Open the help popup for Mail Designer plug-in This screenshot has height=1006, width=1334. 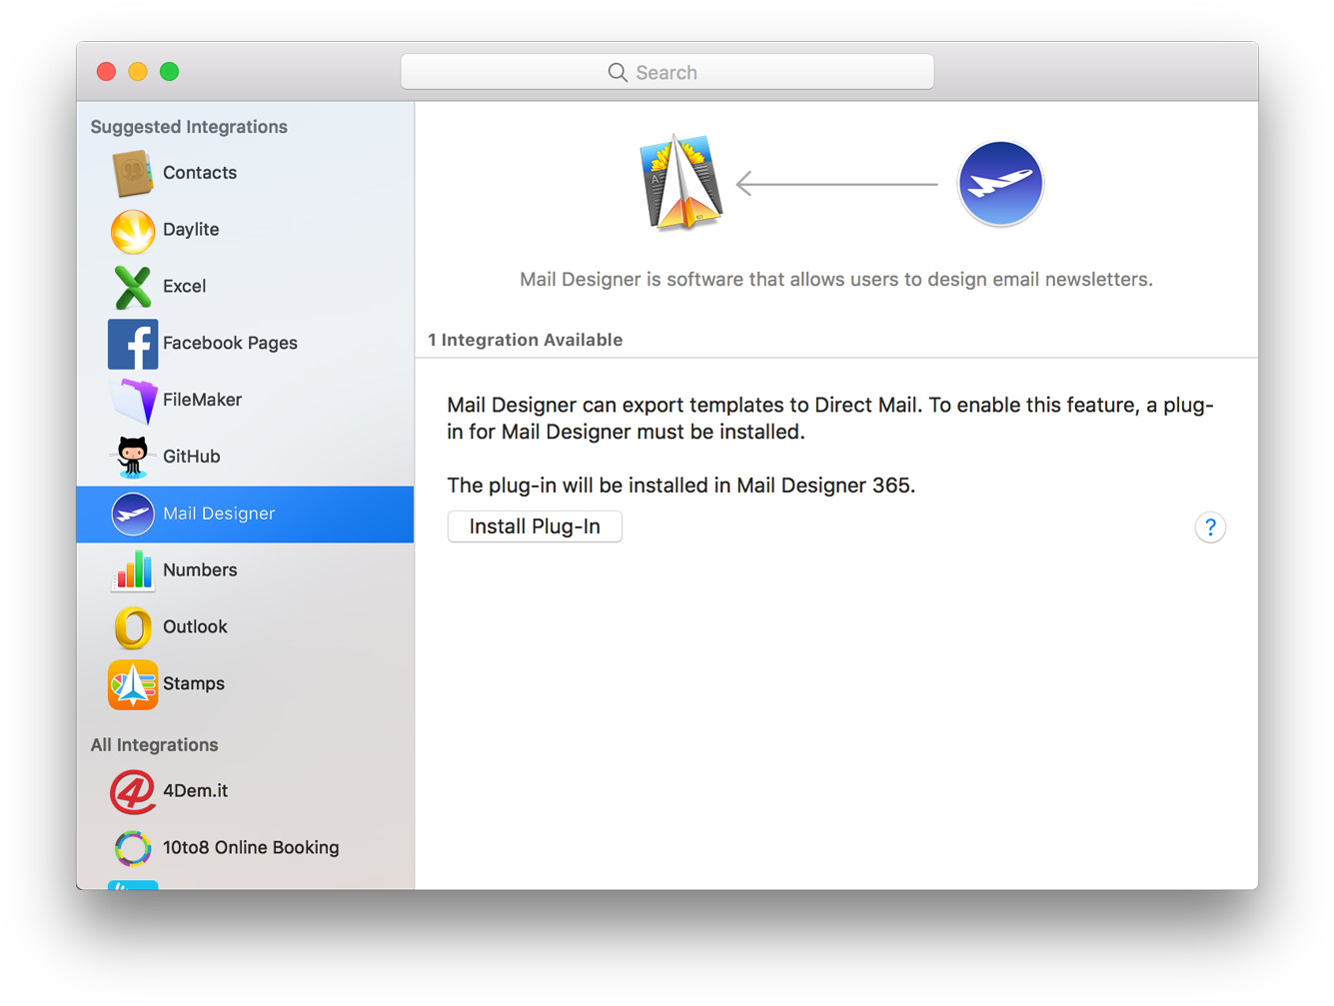click(1210, 526)
